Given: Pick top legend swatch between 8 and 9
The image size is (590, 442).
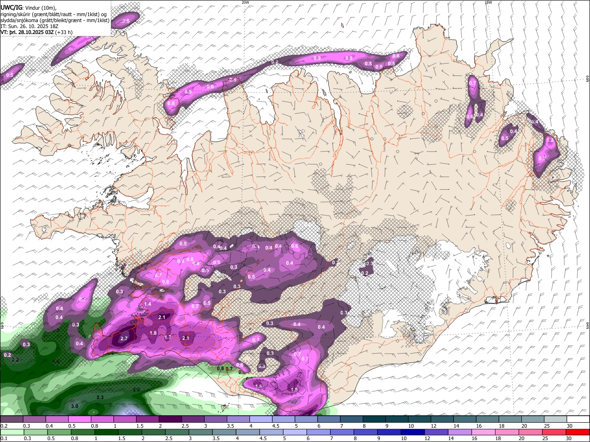Looking at the screenshot, I should (374, 419).
